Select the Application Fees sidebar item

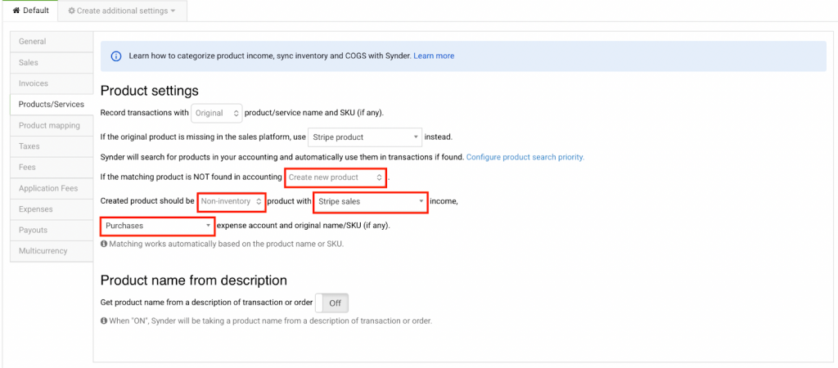point(48,188)
